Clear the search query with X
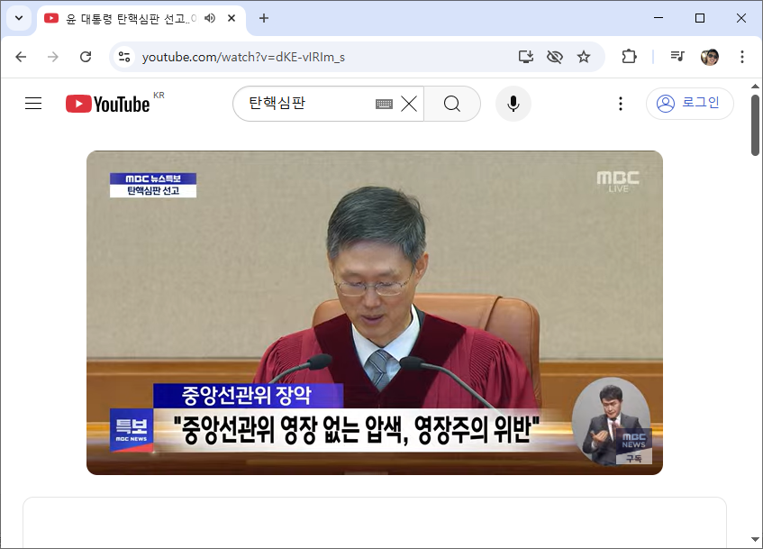763x549 pixels. tap(409, 104)
